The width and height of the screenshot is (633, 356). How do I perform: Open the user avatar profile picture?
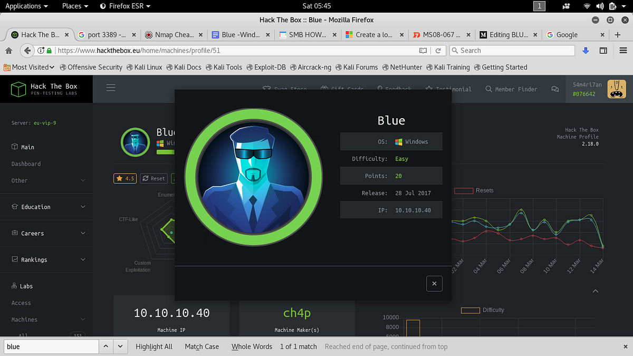click(x=617, y=89)
